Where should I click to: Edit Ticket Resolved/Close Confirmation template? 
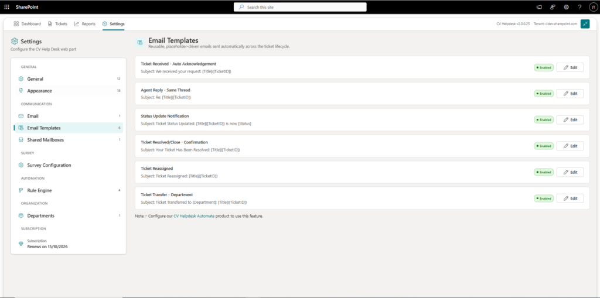[570, 146]
